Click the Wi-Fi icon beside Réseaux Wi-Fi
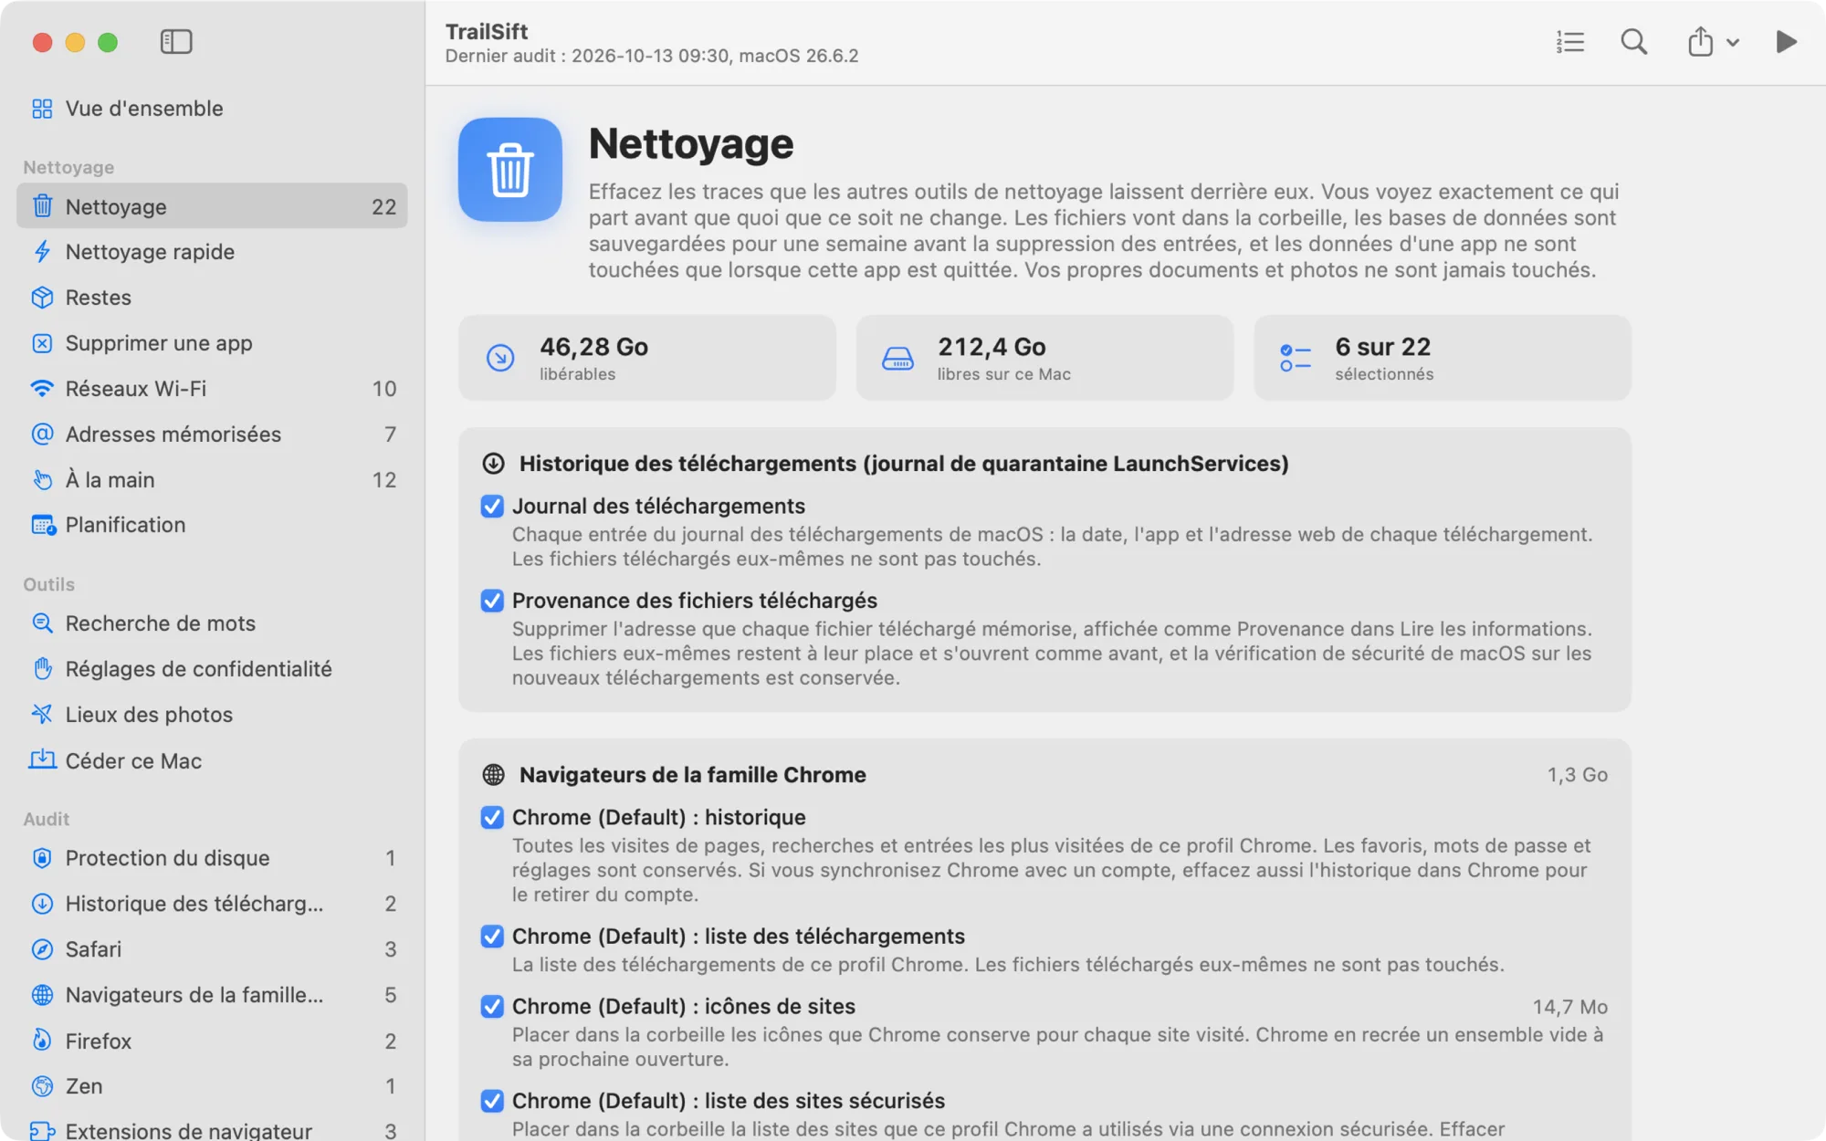 (42, 389)
